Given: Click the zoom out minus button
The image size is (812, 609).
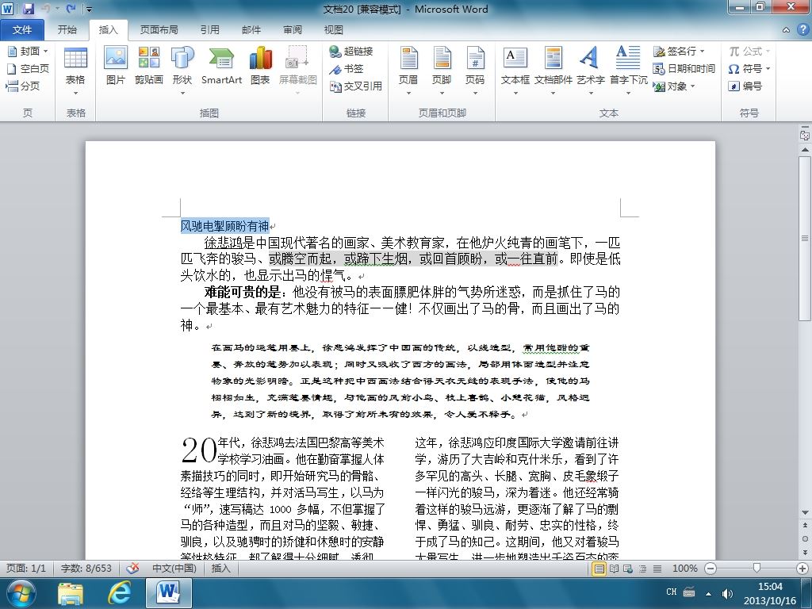Looking at the screenshot, I should pos(710,569).
